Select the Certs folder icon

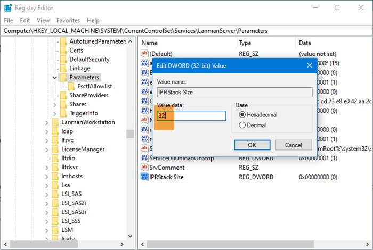63,51
